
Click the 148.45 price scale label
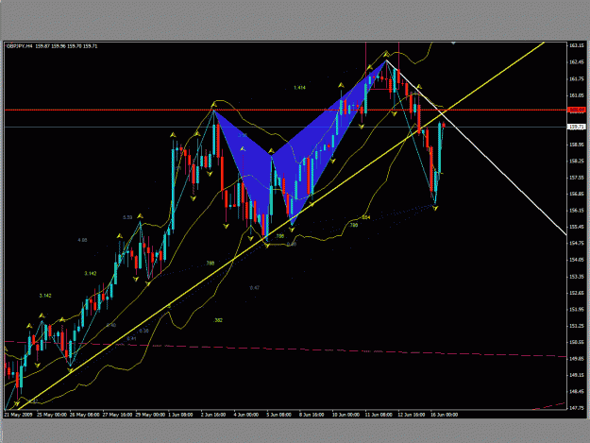[575, 392]
